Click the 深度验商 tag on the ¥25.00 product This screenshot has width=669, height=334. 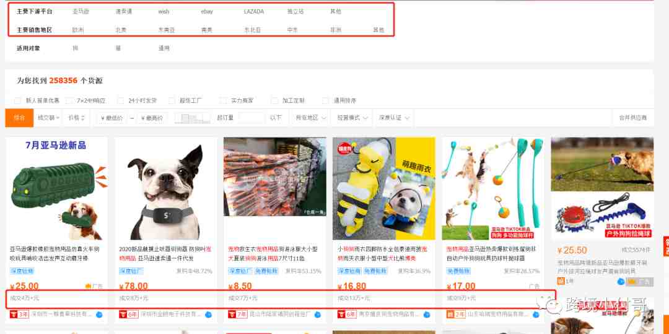pyautogui.click(x=22, y=271)
